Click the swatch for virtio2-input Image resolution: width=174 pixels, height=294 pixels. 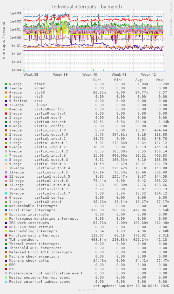pyautogui.click(x=6, y=202)
